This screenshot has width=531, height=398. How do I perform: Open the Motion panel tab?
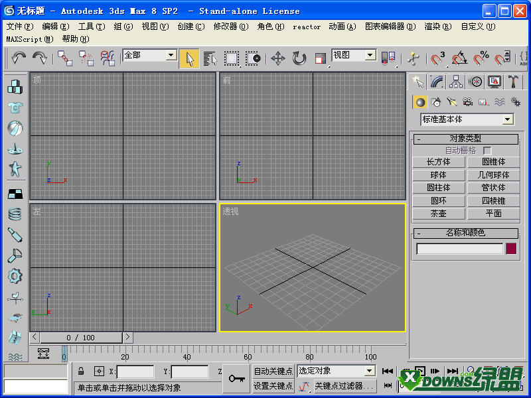pos(475,82)
